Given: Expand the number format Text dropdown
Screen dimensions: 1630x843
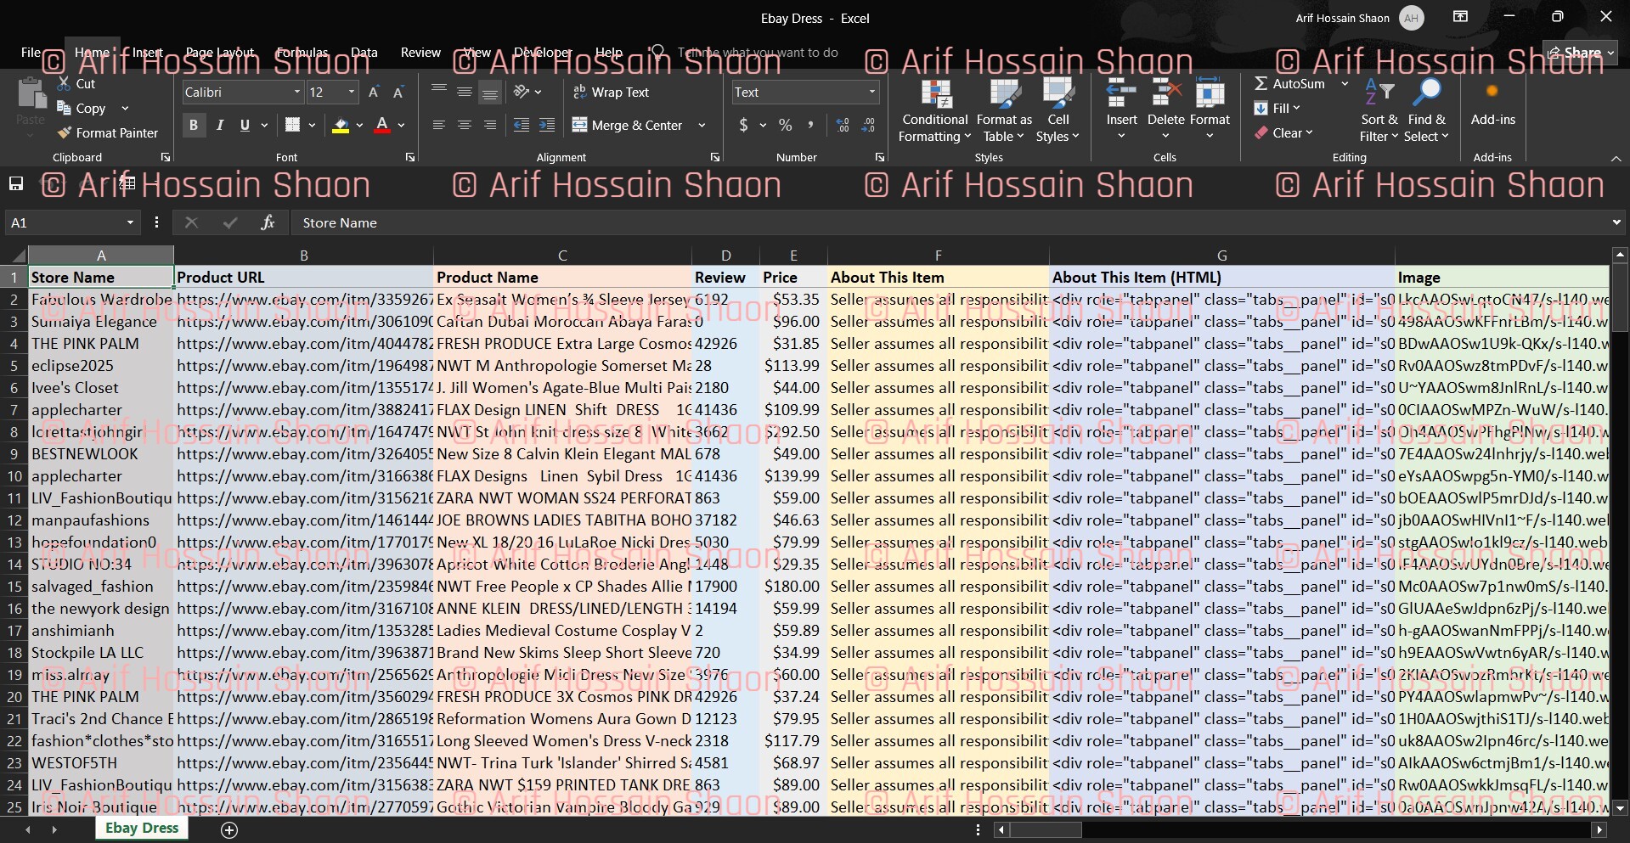Looking at the screenshot, I should tap(871, 93).
